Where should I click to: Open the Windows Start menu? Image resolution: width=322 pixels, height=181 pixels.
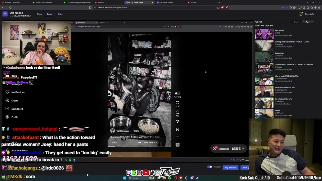pyautogui.click(x=125, y=178)
